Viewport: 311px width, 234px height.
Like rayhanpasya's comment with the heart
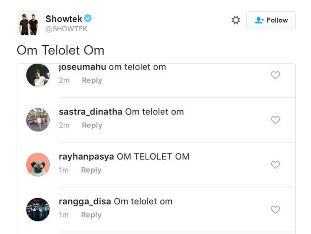click(x=275, y=165)
